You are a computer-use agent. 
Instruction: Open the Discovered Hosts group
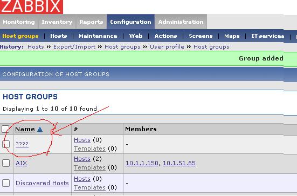[42, 183]
